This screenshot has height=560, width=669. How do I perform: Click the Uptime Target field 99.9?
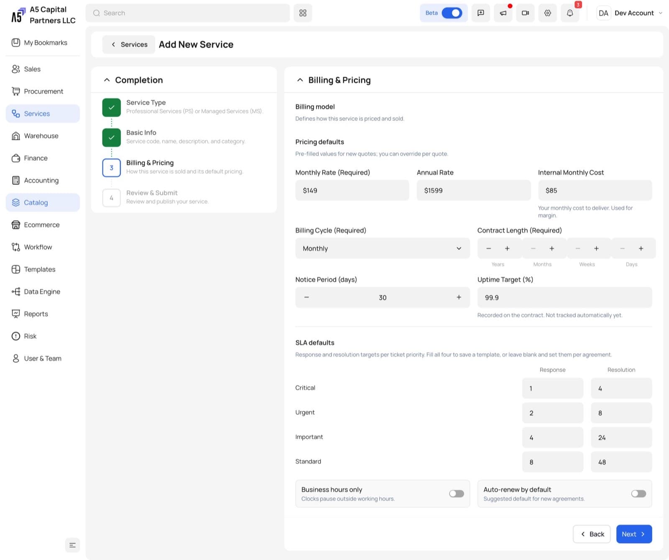[x=564, y=297]
